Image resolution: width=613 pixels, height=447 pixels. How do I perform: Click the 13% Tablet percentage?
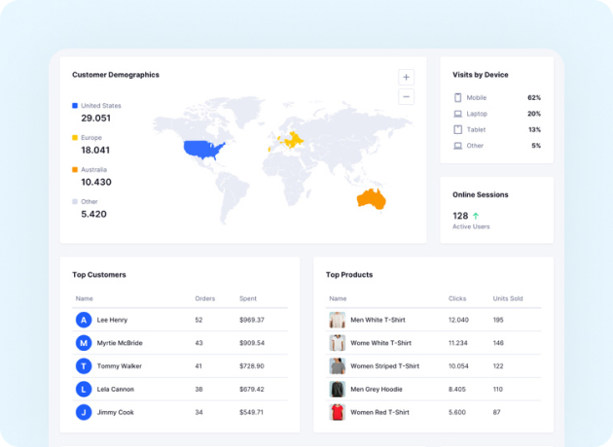pyautogui.click(x=534, y=129)
